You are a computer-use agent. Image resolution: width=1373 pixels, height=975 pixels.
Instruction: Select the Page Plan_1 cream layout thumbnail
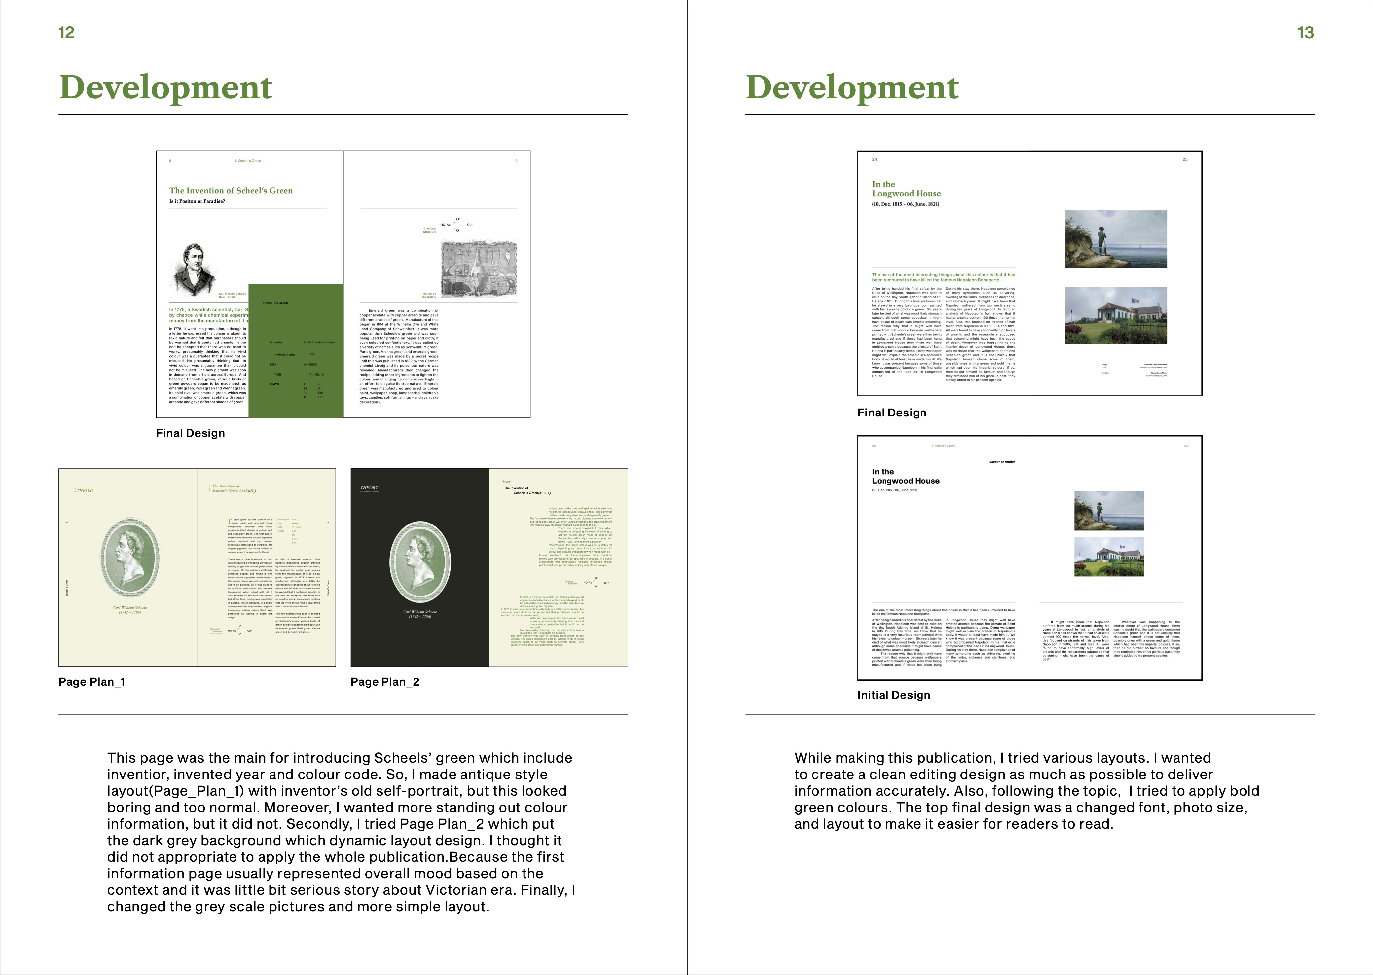coord(196,567)
